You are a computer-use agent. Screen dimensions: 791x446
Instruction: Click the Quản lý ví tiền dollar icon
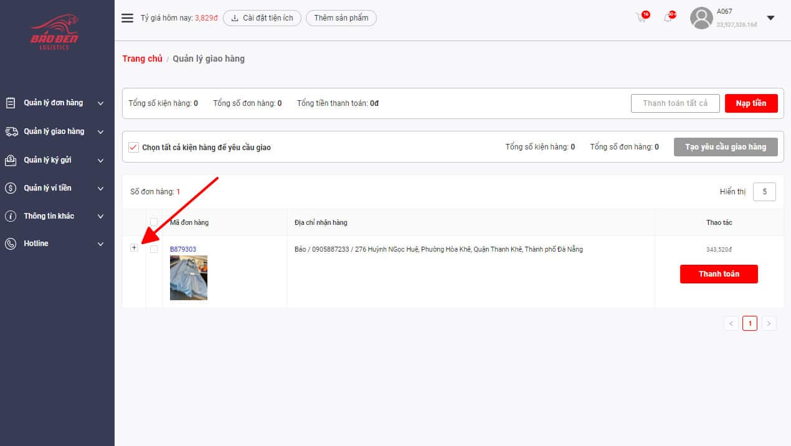coord(11,188)
